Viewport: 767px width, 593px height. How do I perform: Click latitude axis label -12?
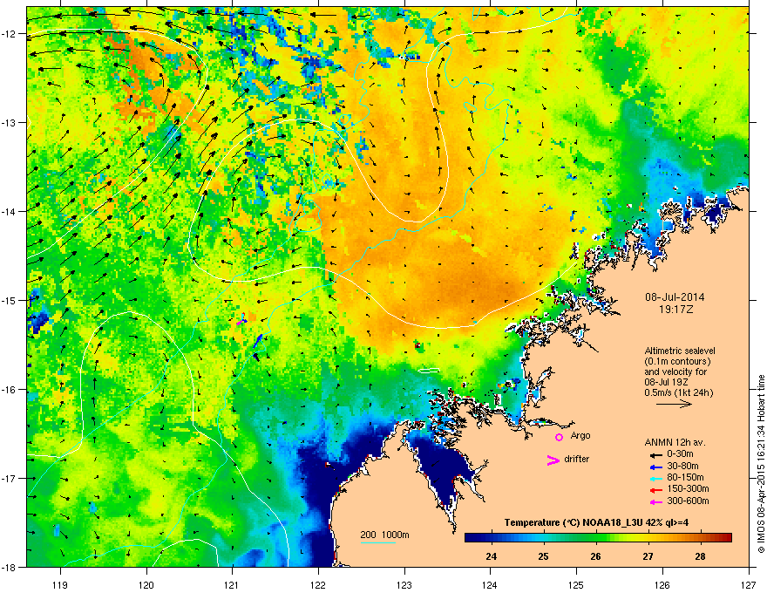tap(10, 33)
